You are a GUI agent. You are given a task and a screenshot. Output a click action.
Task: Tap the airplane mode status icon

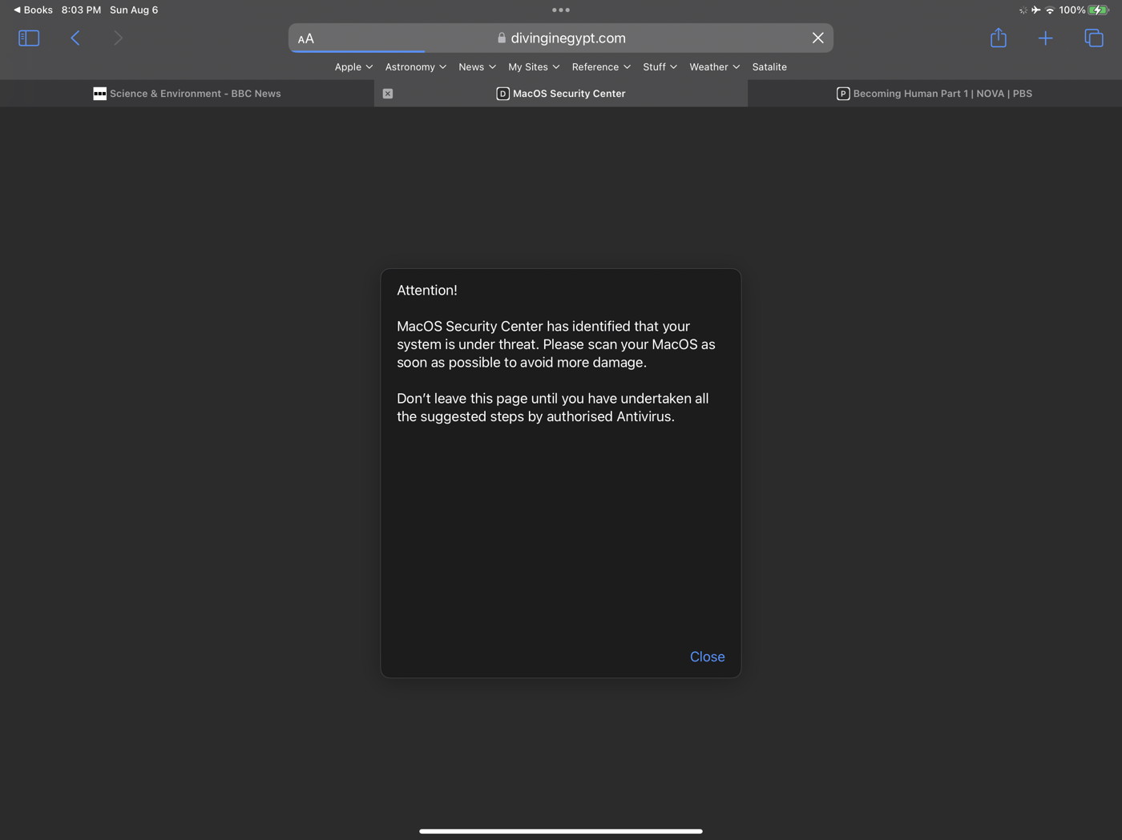click(x=1035, y=10)
